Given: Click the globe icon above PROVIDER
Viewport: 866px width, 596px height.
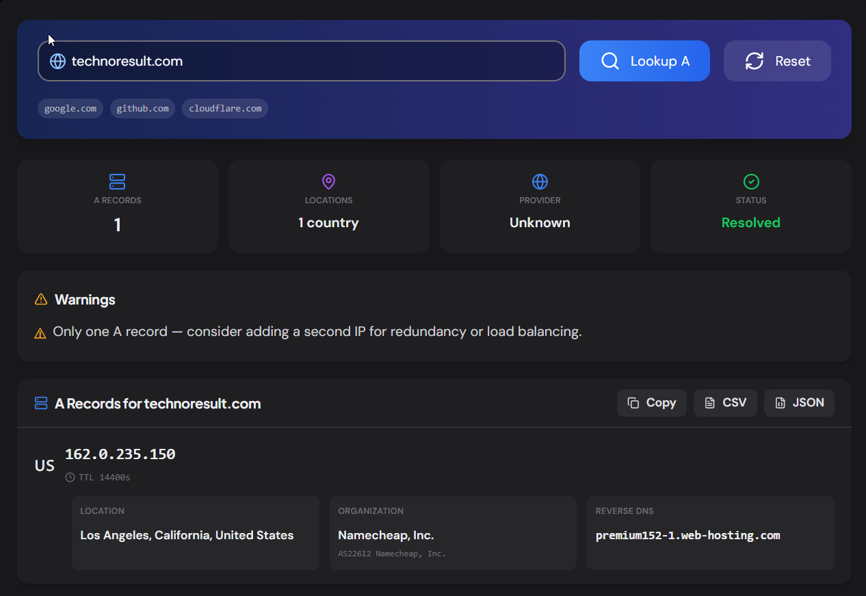Looking at the screenshot, I should coord(540,181).
